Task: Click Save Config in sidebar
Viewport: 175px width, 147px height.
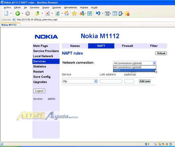Action: [x=42, y=77]
